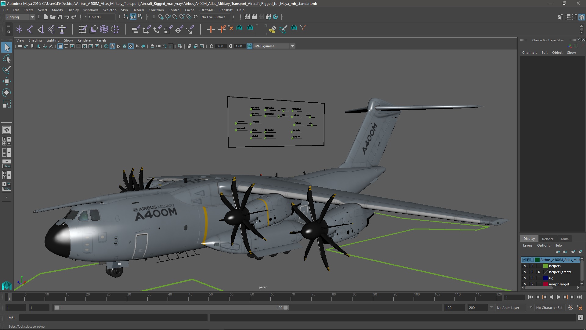This screenshot has height=330, width=586.
Task: Click the Undo arrow icon
Action: tap(67, 17)
